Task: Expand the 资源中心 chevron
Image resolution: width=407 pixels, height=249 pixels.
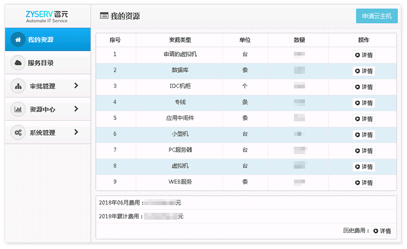Action: 76,109
